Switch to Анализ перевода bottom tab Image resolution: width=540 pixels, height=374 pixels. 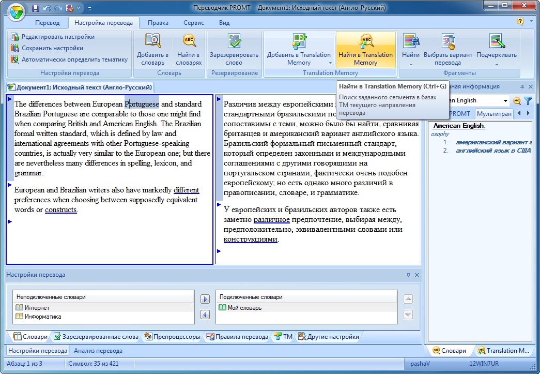point(98,351)
